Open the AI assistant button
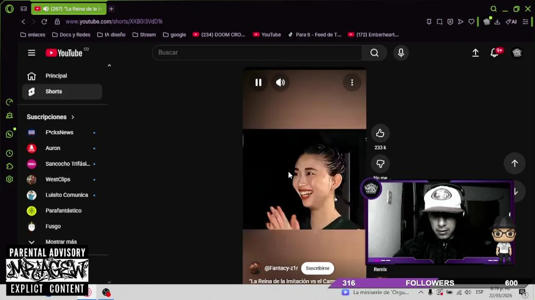 511,22
